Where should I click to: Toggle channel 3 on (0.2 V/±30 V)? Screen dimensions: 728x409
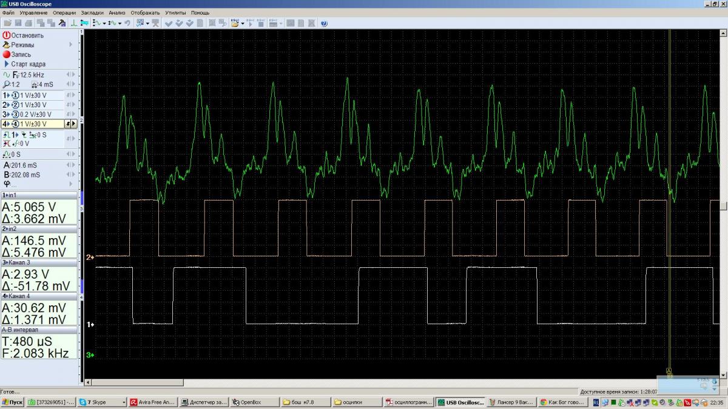tap(16, 114)
